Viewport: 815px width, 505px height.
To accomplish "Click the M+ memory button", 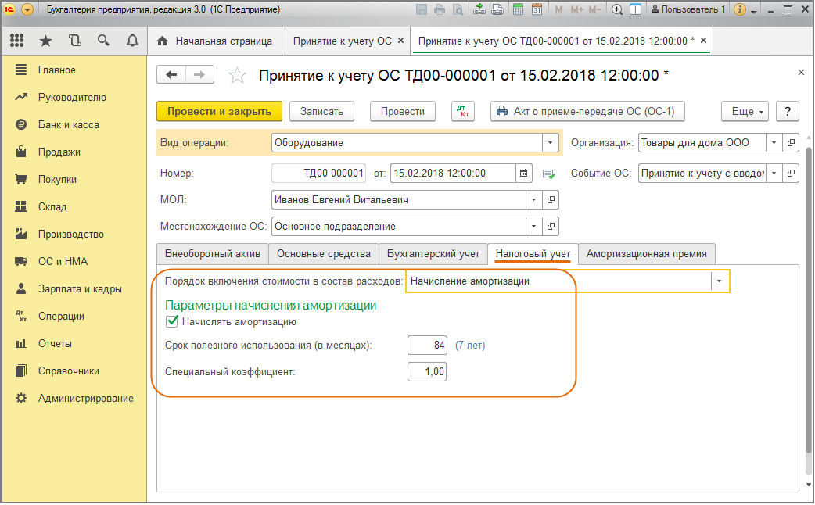I will pyautogui.click(x=576, y=9).
